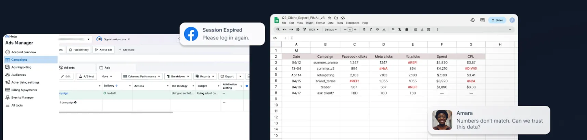Open the Edit menu in Sheets
The width and height of the screenshot is (587, 140).
292,23
